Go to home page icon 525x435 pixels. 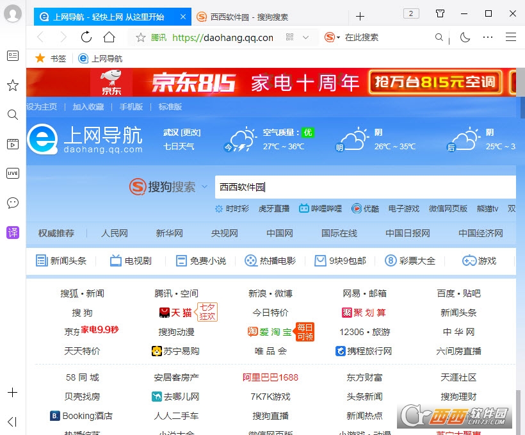tap(109, 37)
